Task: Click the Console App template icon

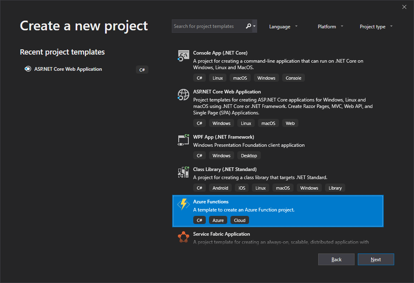Action: (x=183, y=56)
